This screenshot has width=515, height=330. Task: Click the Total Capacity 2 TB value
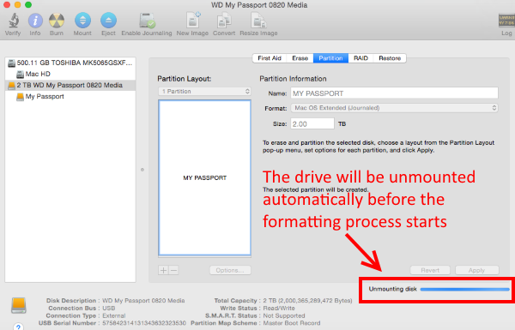(x=308, y=301)
